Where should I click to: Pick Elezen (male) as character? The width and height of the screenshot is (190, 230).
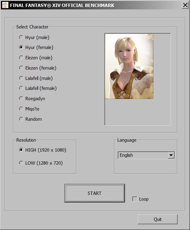click(x=21, y=57)
